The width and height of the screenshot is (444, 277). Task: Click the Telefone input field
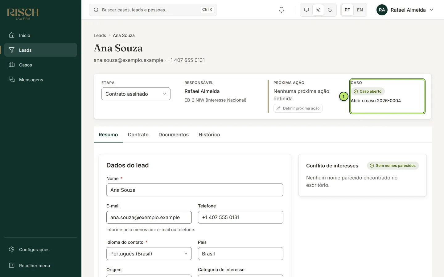(x=240, y=217)
